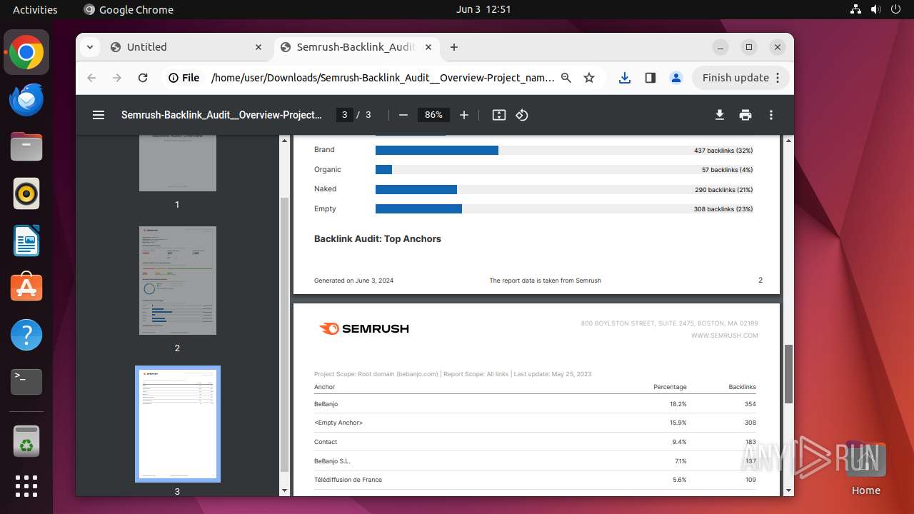Rotate the document counterclockwise
The image size is (914, 514).
[522, 115]
